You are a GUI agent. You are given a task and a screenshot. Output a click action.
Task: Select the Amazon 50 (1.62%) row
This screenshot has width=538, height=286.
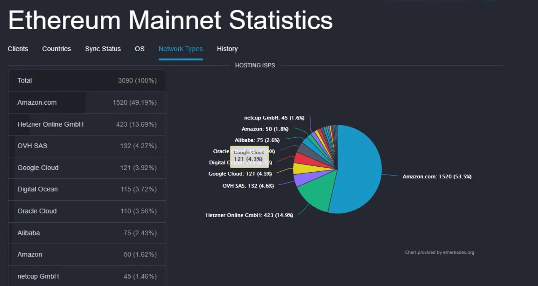click(x=87, y=255)
